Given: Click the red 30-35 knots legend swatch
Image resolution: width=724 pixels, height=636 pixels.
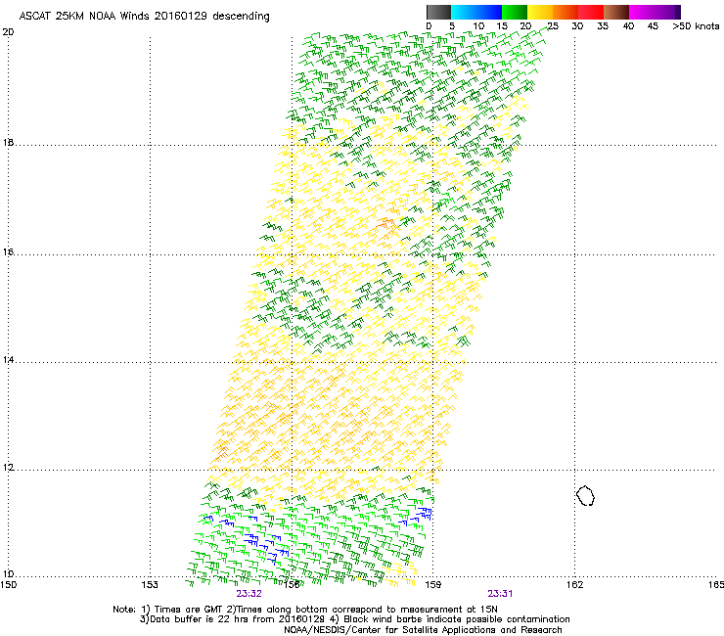Looking at the screenshot, I should pos(591,12).
